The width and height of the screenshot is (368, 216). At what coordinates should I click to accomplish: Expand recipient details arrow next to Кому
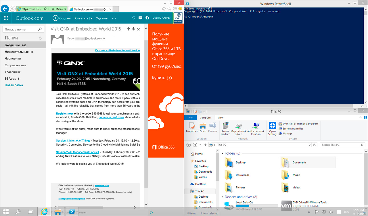(x=104, y=38)
